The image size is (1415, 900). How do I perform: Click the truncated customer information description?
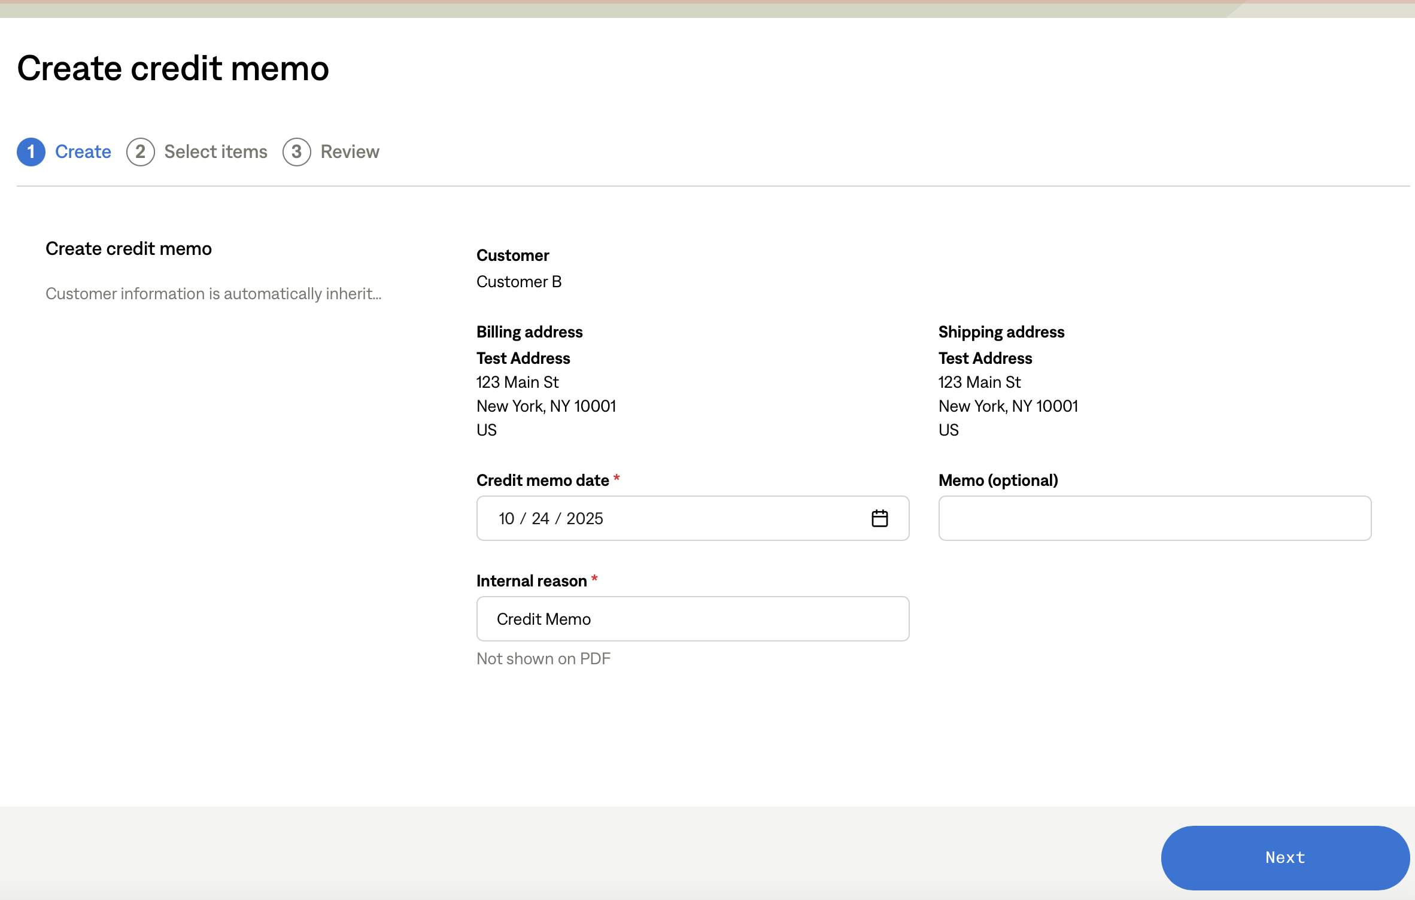coord(213,294)
